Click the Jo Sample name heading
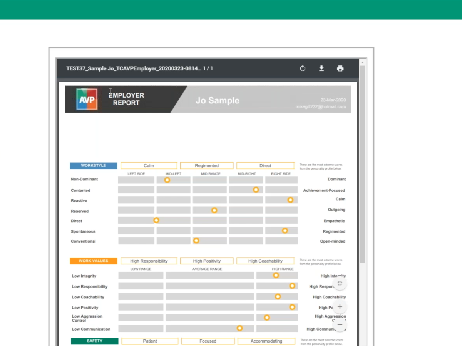The image size is (462, 346). (217, 101)
